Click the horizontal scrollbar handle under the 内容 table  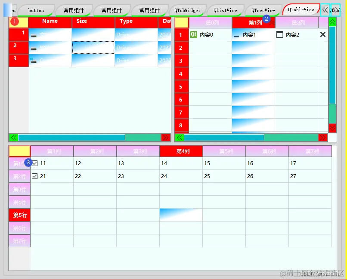pos(224,138)
